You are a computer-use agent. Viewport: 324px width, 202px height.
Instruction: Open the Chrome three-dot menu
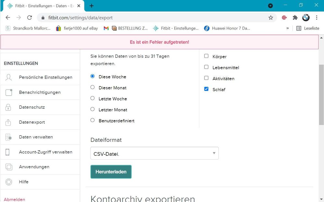point(317,18)
